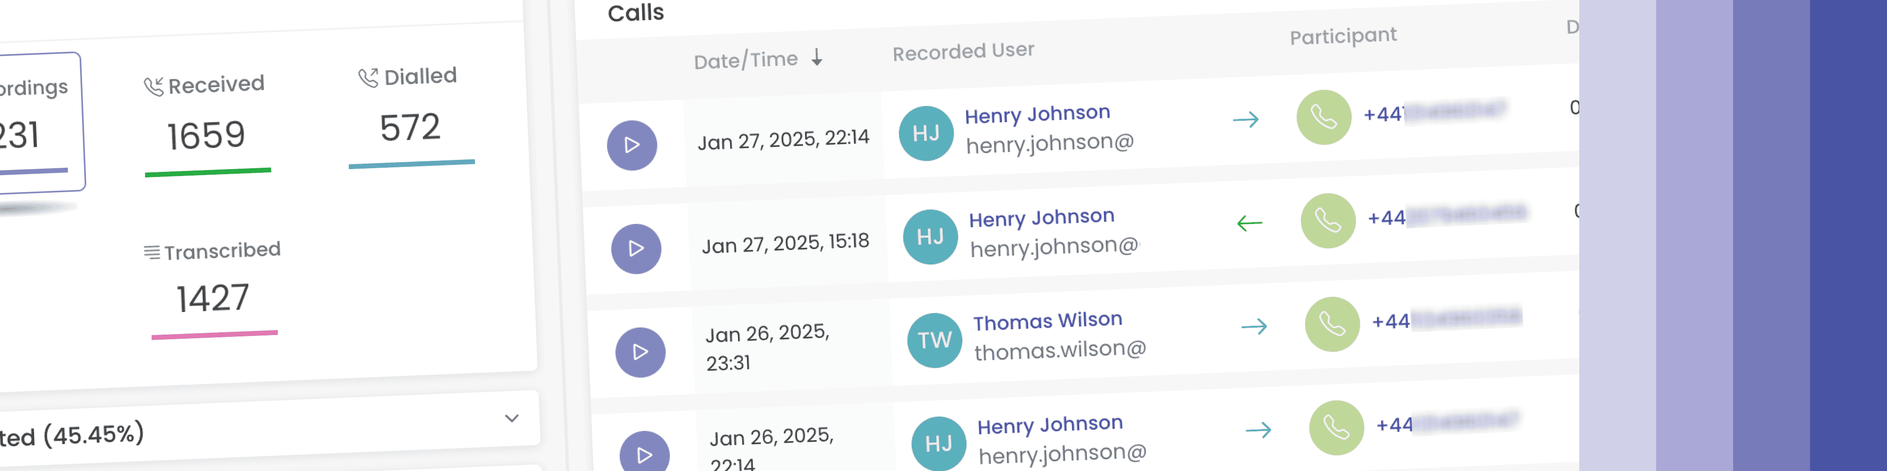Image resolution: width=1887 pixels, height=471 pixels.
Task: Click the Received phone icon
Action: (153, 87)
